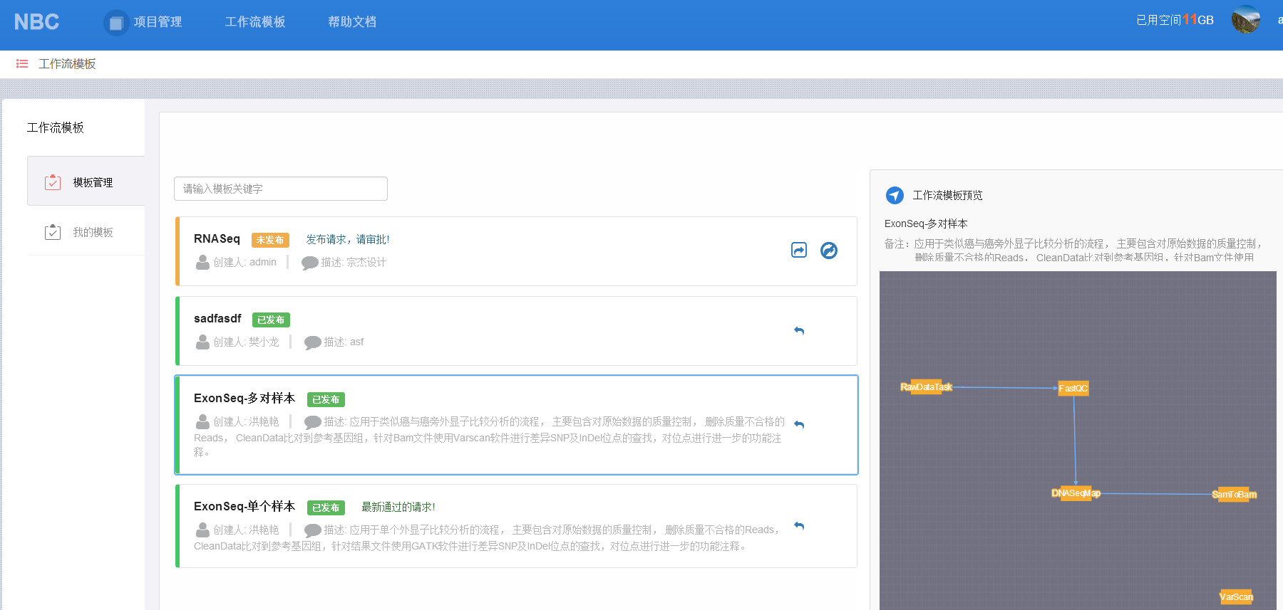Open 项目管理 in the top navigation
The height and width of the screenshot is (610, 1283).
158,22
